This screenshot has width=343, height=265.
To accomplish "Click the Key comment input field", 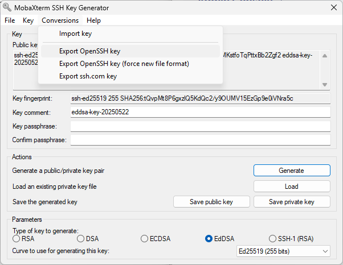I will click(x=201, y=112).
